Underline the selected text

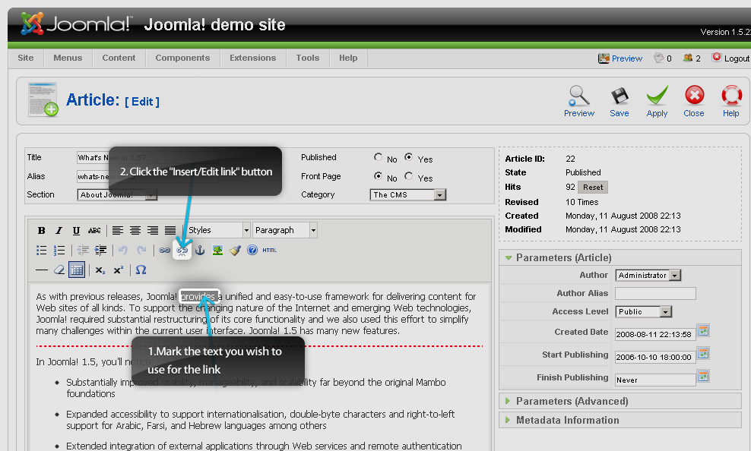tap(76, 231)
